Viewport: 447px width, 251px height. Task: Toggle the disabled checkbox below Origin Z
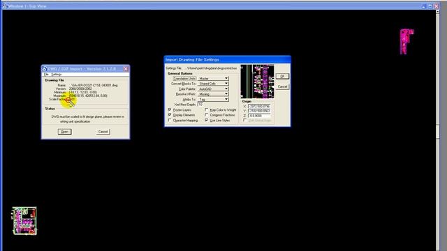pos(245,121)
